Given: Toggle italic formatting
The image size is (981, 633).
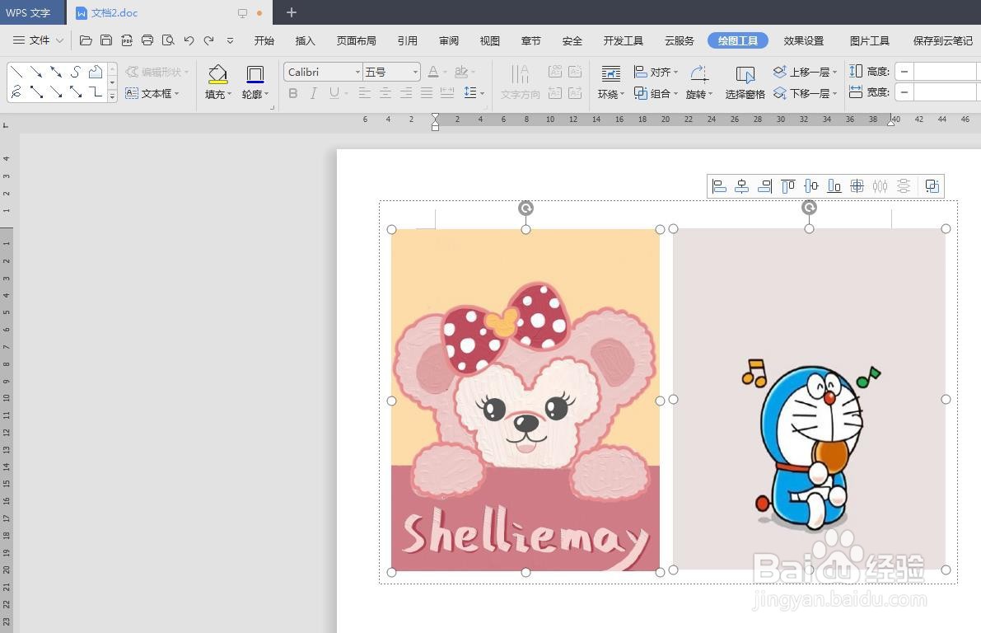Looking at the screenshot, I should coord(314,93).
